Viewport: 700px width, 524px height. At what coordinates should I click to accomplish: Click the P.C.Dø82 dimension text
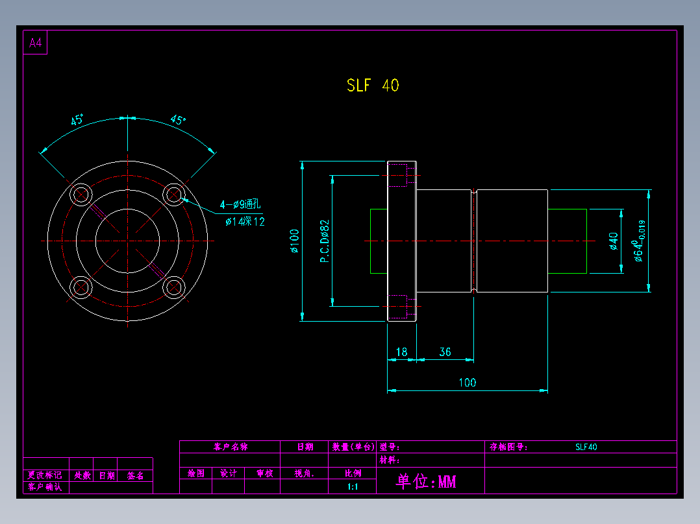coord(325,241)
